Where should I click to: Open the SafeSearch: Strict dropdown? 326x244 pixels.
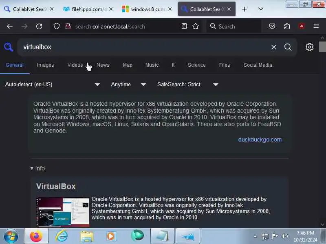point(188,85)
